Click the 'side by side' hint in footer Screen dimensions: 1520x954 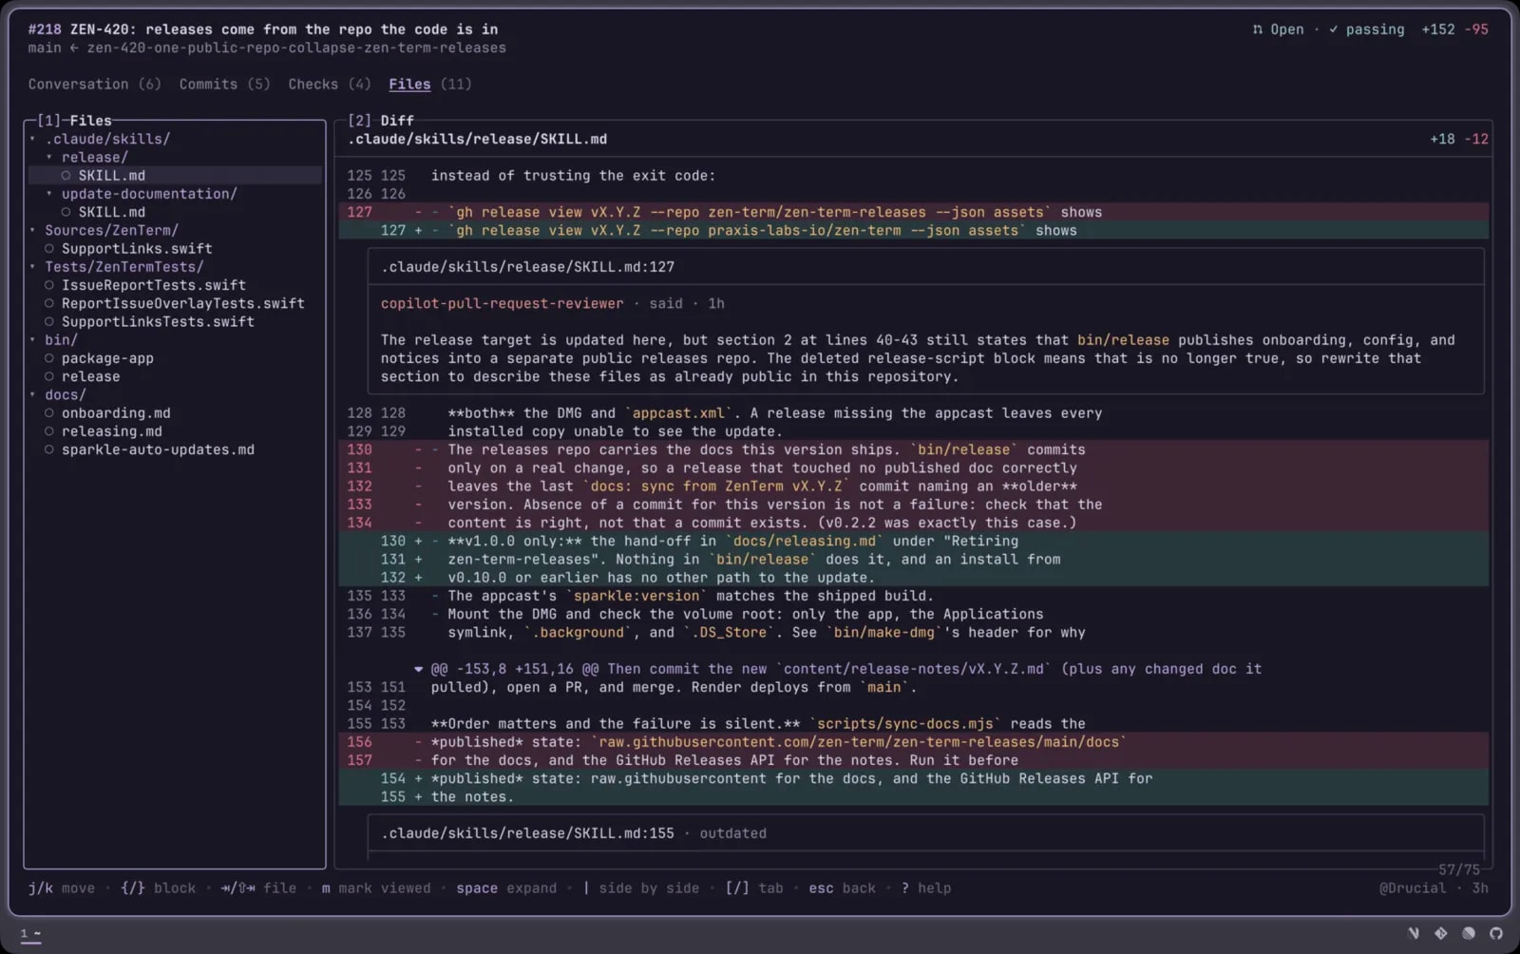[641, 888]
